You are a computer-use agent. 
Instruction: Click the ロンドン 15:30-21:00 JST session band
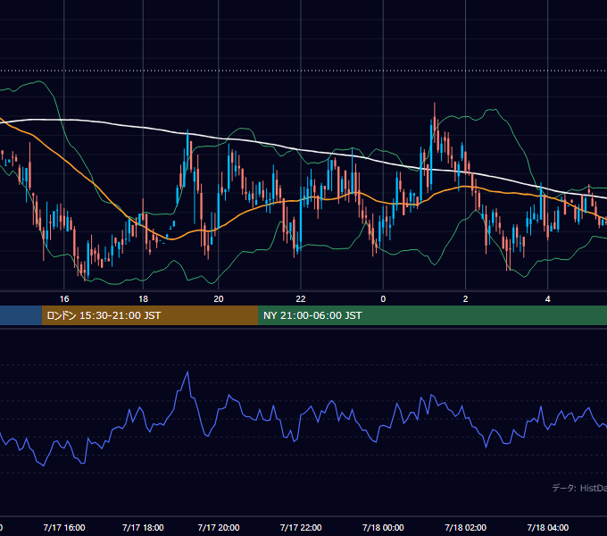[150, 315]
